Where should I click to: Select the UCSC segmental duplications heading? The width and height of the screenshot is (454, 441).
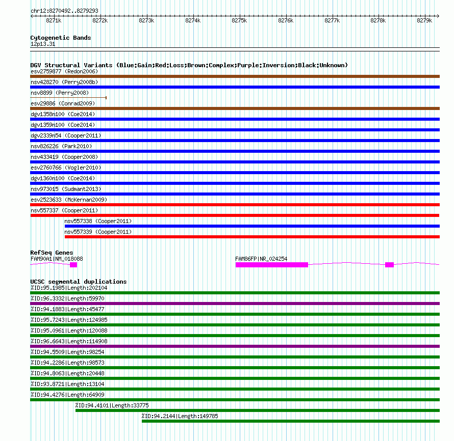79,282
